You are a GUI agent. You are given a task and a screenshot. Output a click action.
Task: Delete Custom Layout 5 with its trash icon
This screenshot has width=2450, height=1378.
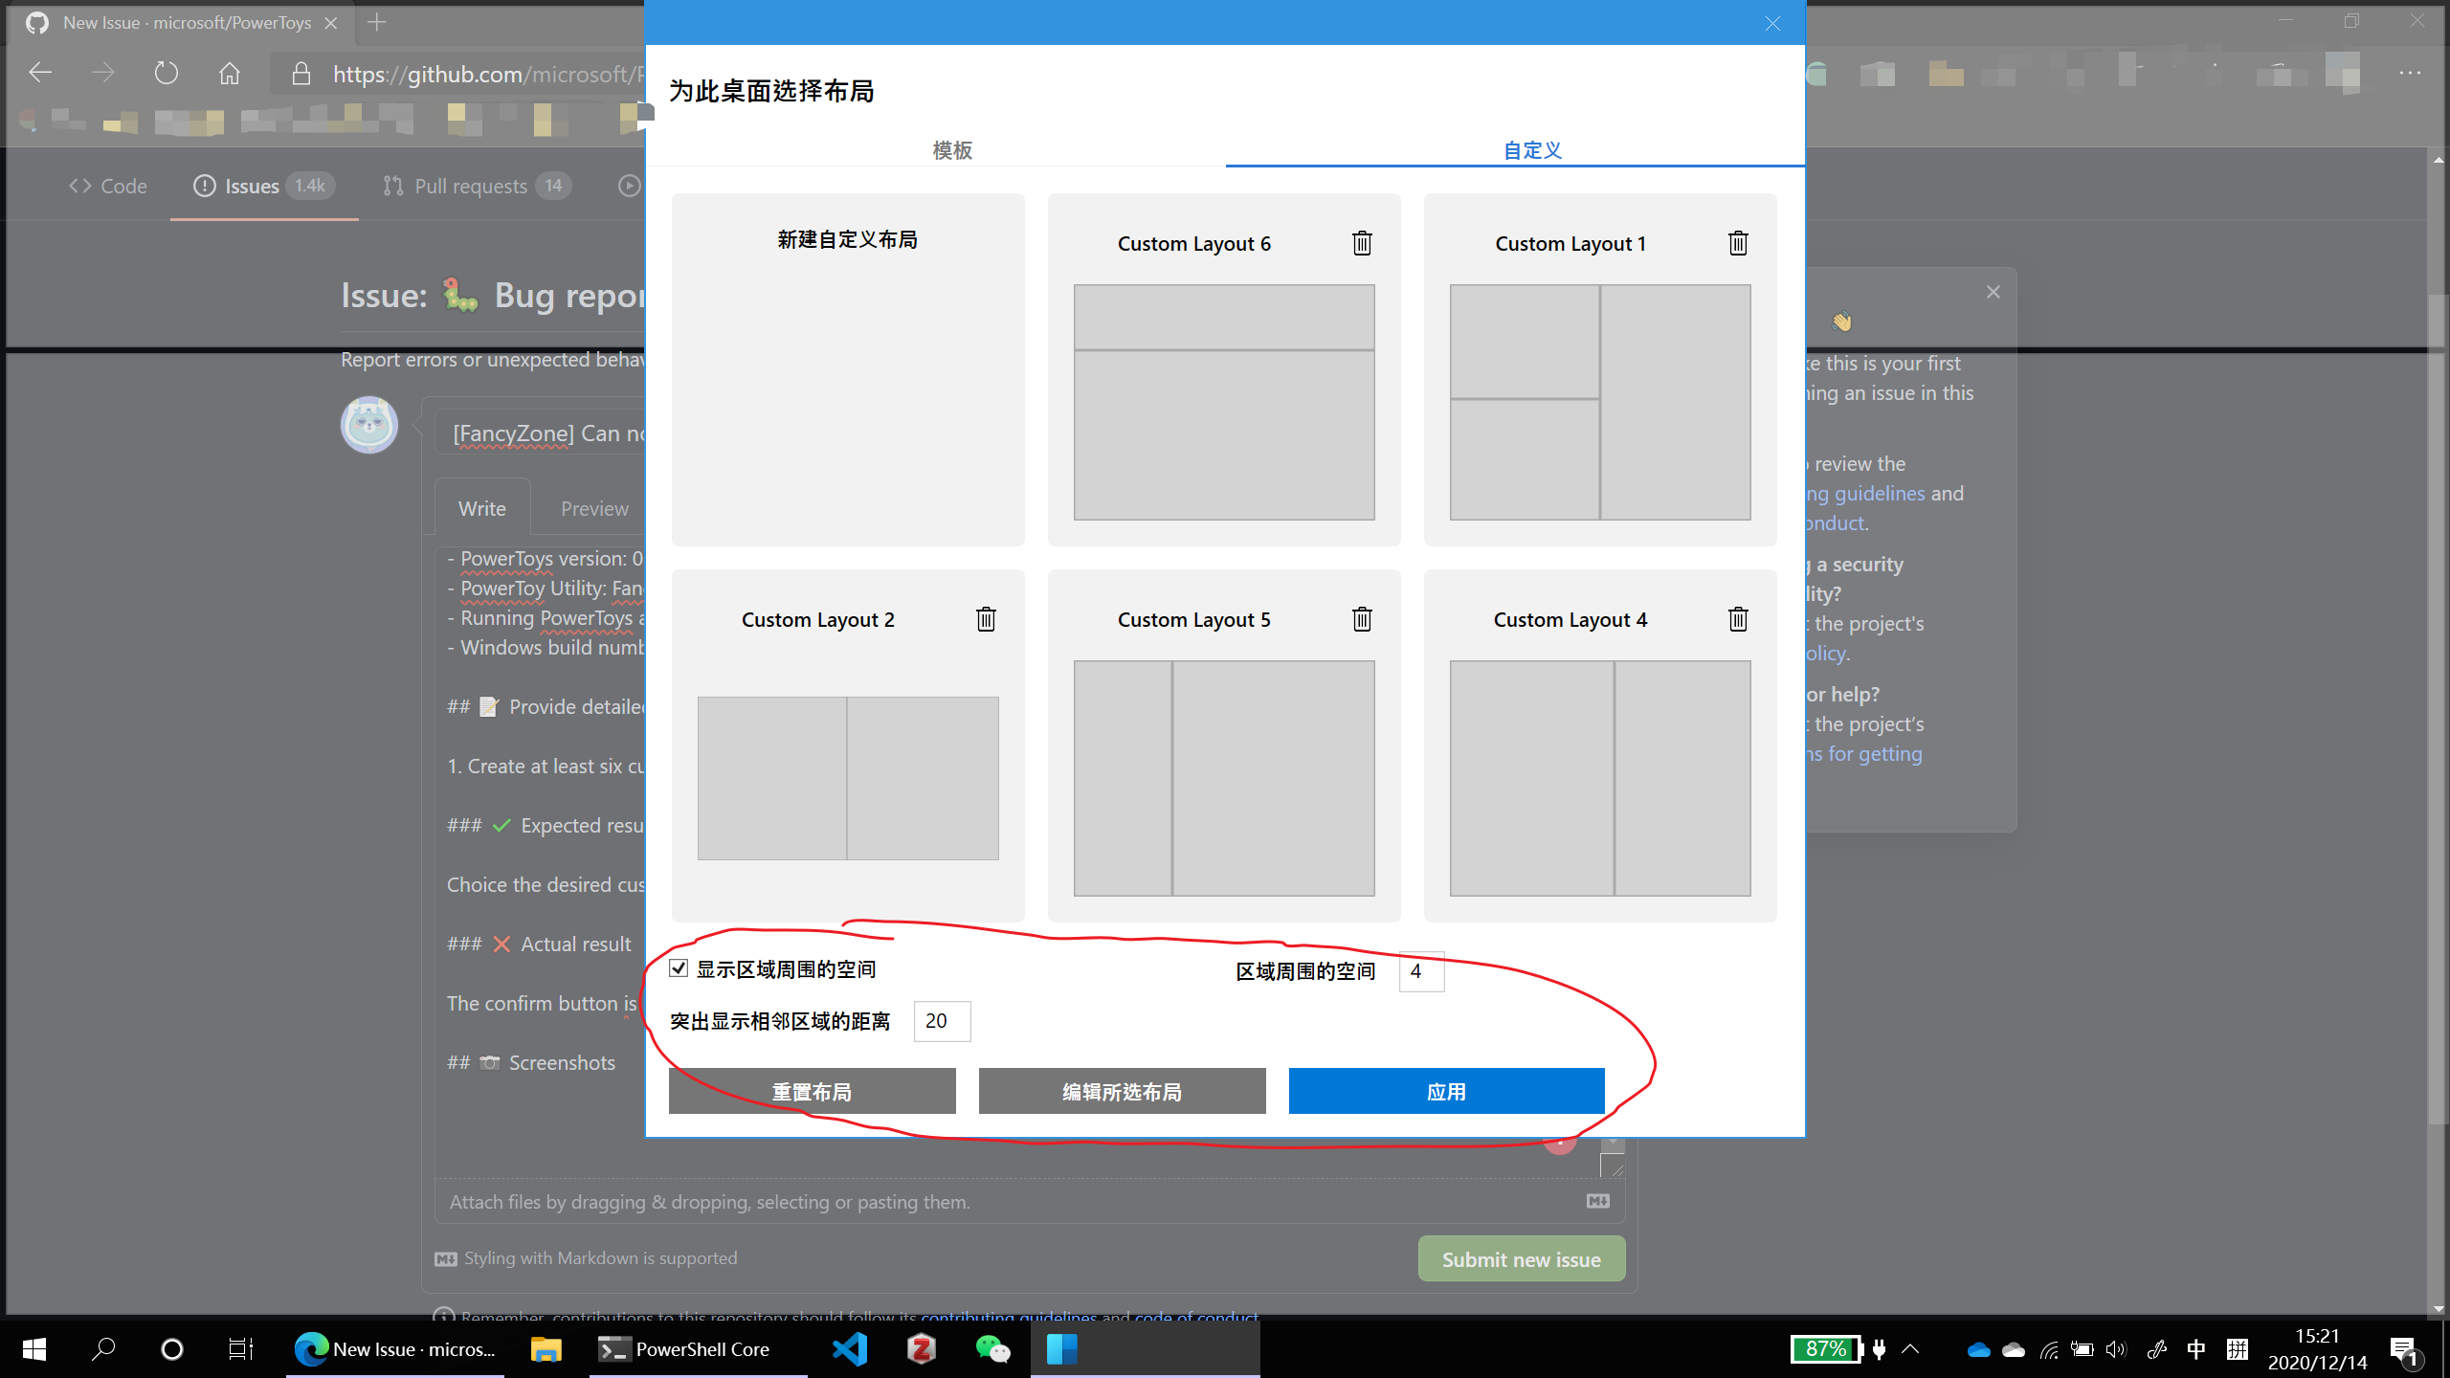click(1361, 619)
